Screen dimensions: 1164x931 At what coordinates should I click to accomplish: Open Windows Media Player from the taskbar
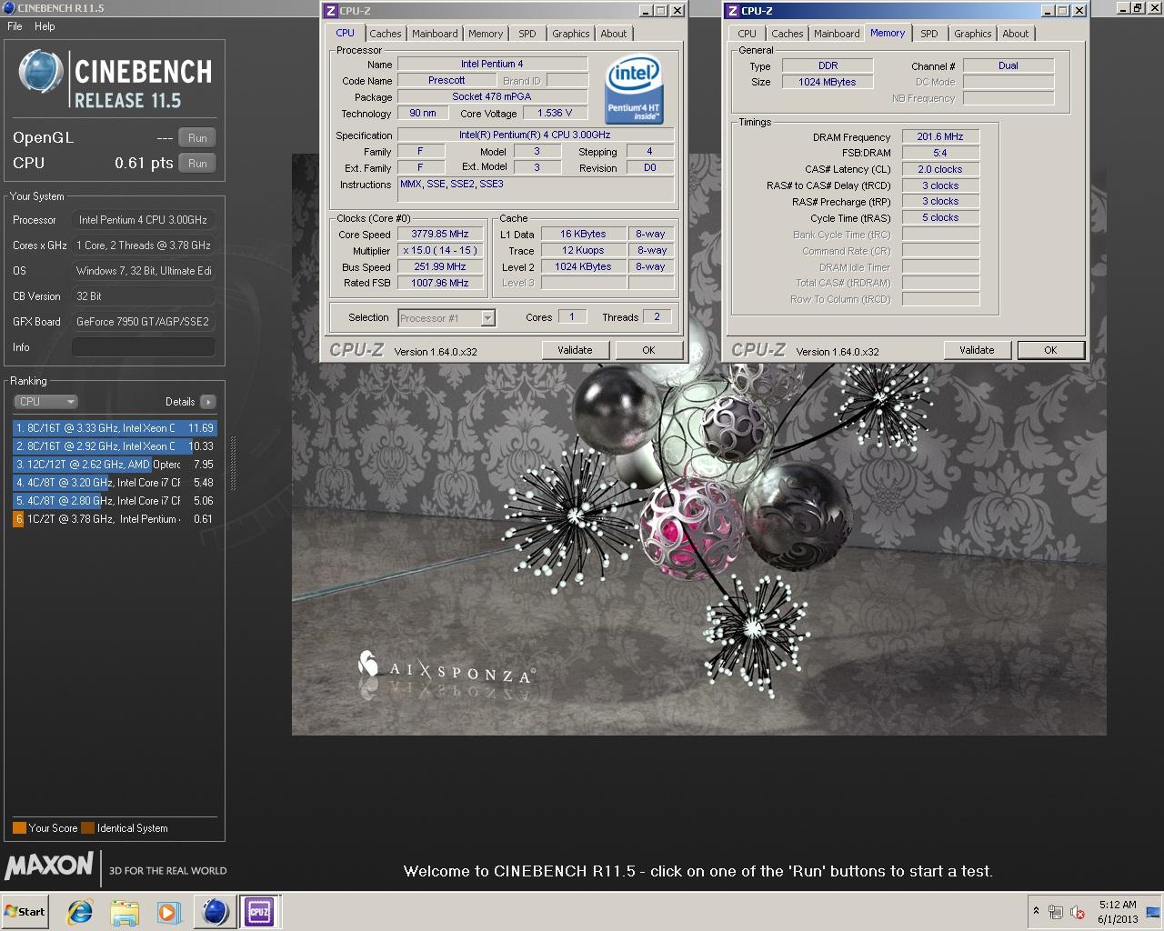168,912
